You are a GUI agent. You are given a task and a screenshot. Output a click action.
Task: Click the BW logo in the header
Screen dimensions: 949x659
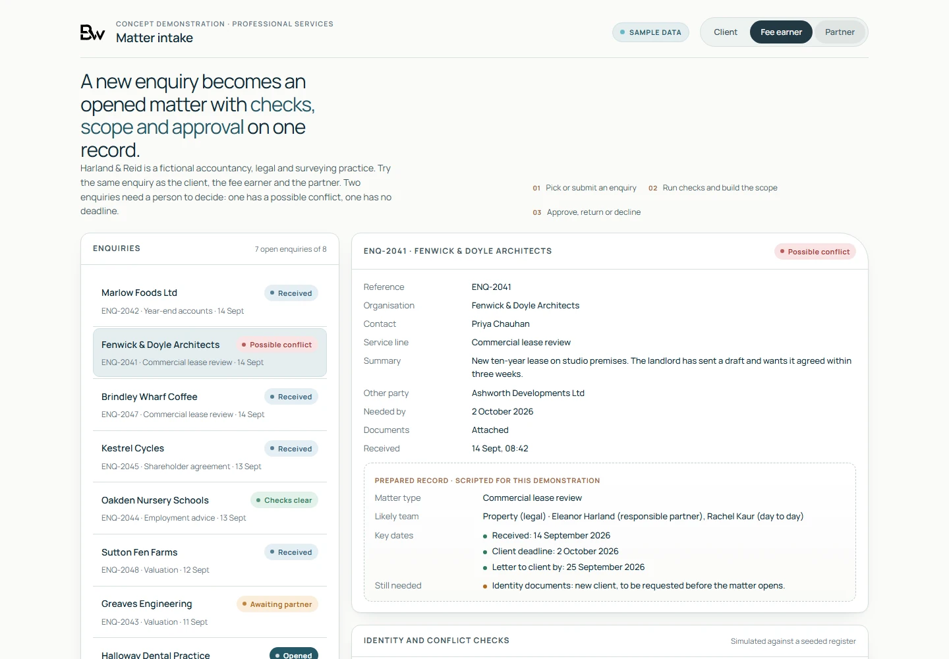click(x=92, y=32)
